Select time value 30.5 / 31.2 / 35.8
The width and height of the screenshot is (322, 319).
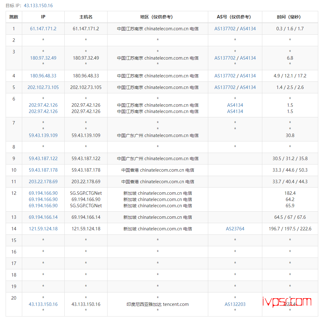(290, 159)
